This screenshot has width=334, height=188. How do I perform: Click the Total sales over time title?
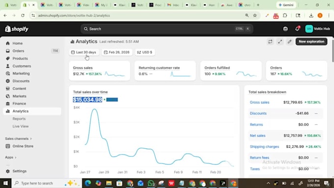90,92
